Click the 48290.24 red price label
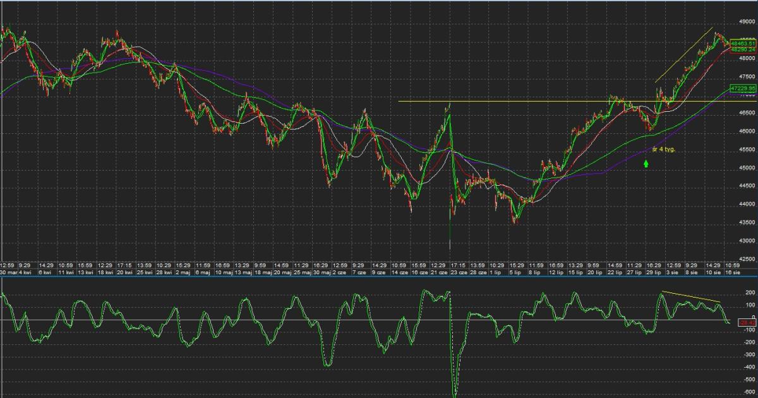758x398 pixels. [743, 49]
